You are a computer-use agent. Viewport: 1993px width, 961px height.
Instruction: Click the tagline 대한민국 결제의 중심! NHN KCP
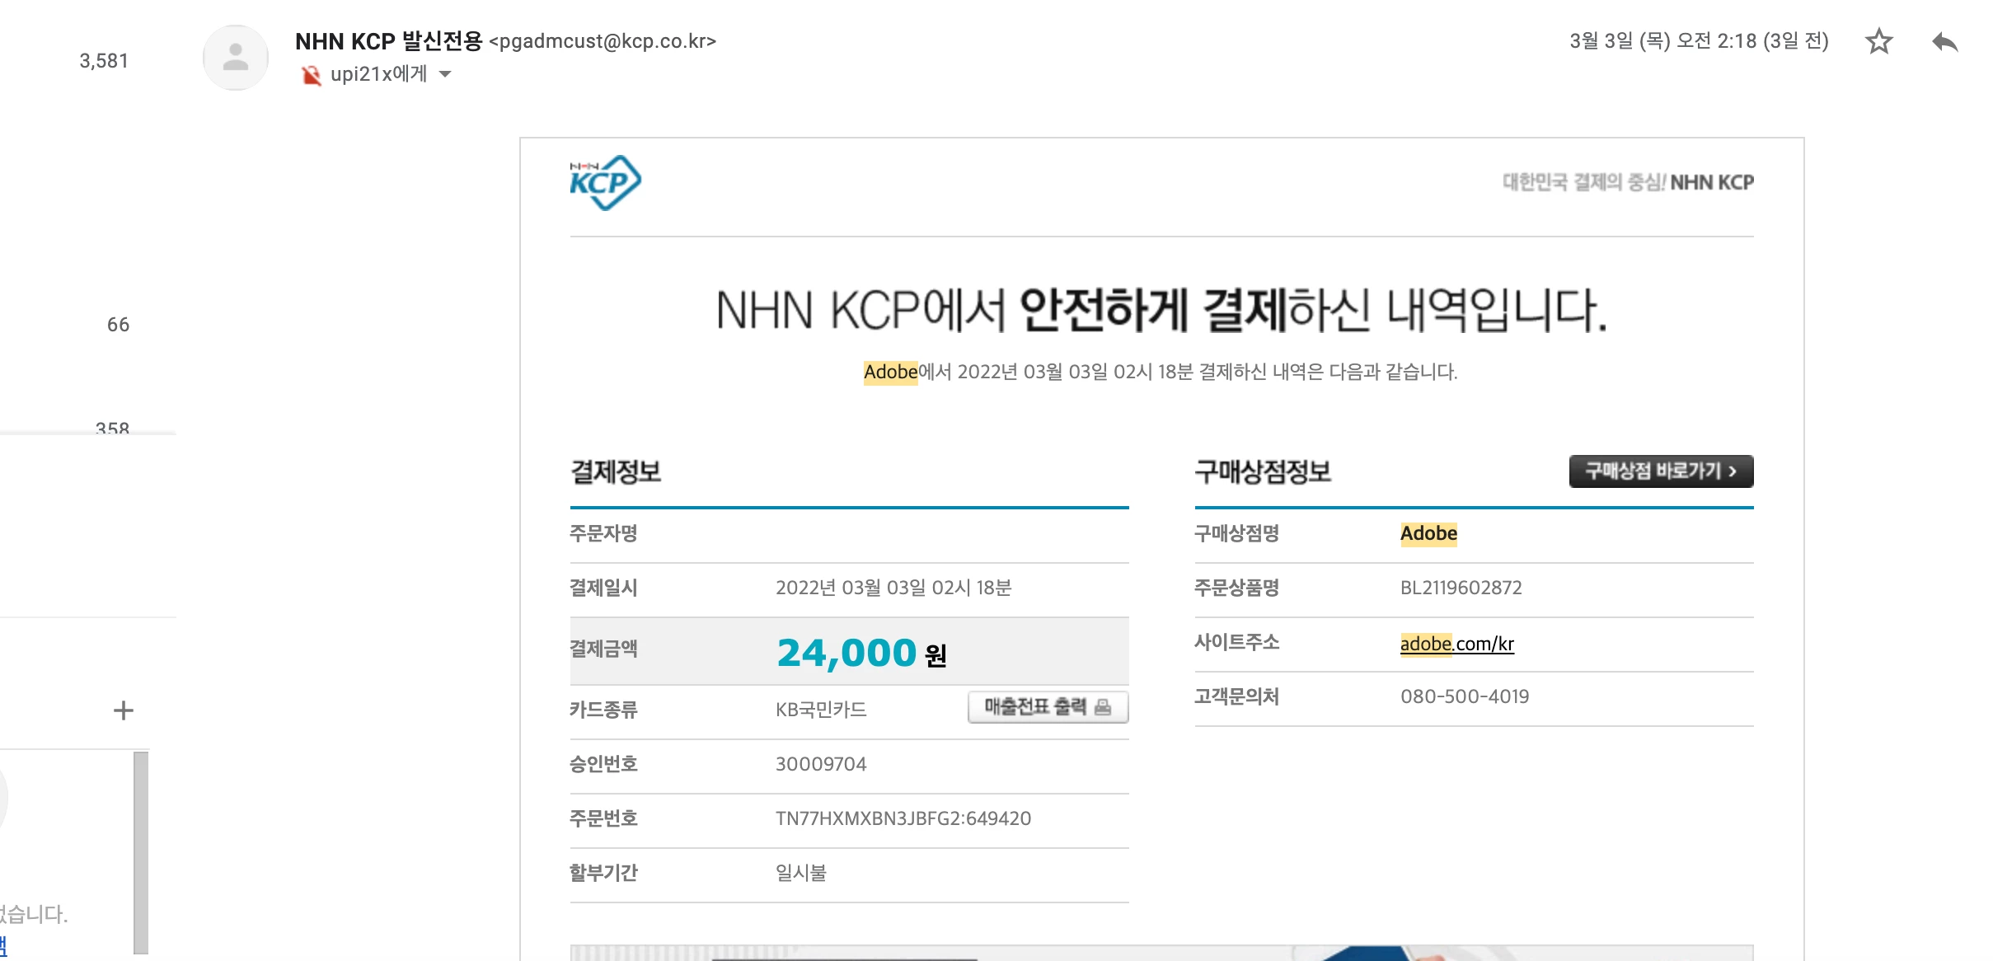1628,182
